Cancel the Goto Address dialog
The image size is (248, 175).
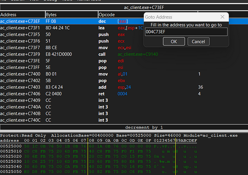(x=198, y=41)
